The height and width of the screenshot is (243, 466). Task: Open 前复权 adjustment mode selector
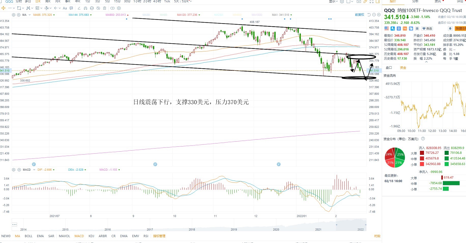pos(360,15)
